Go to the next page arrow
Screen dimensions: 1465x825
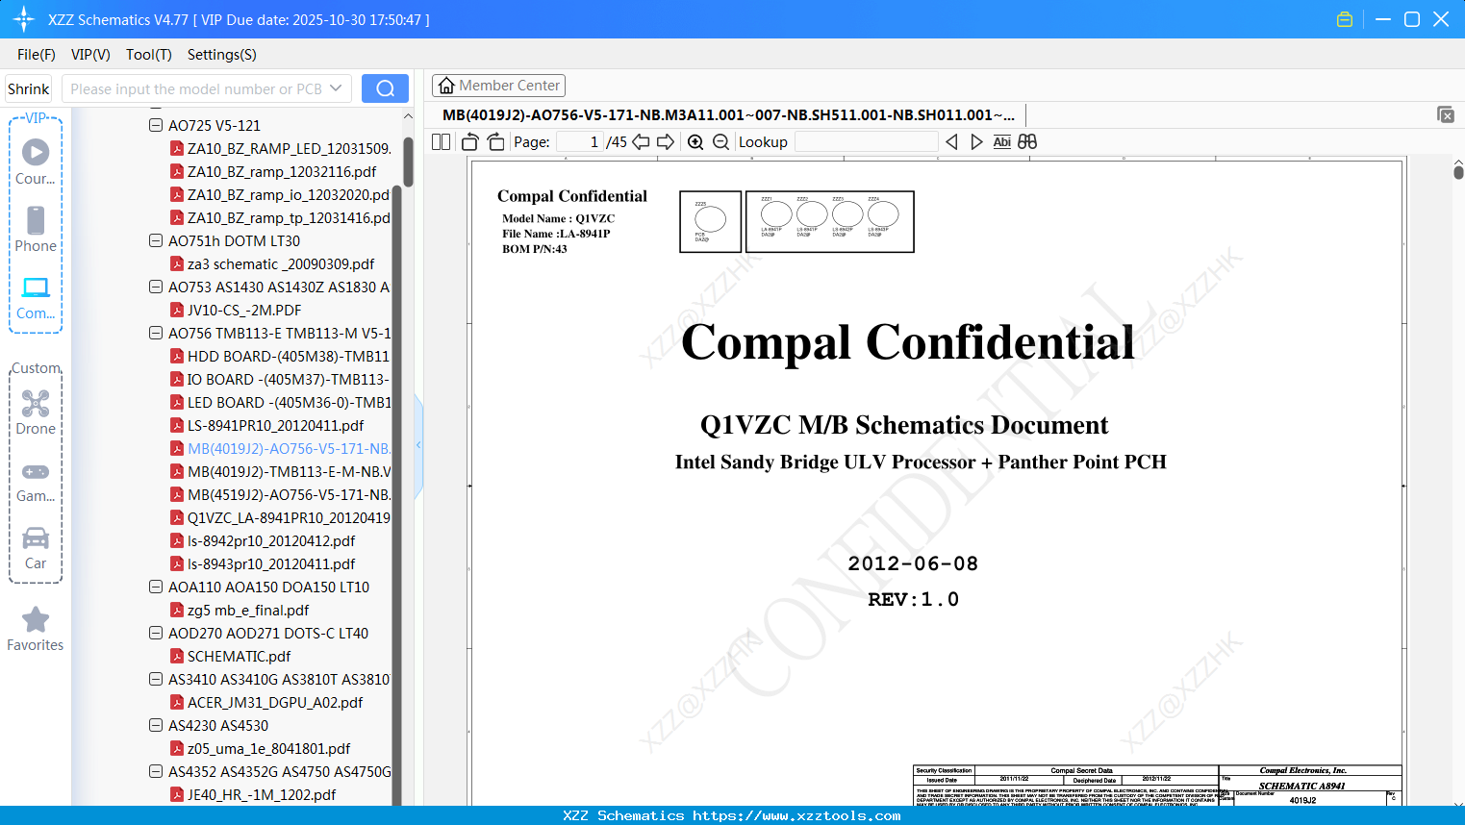(666, 142)
